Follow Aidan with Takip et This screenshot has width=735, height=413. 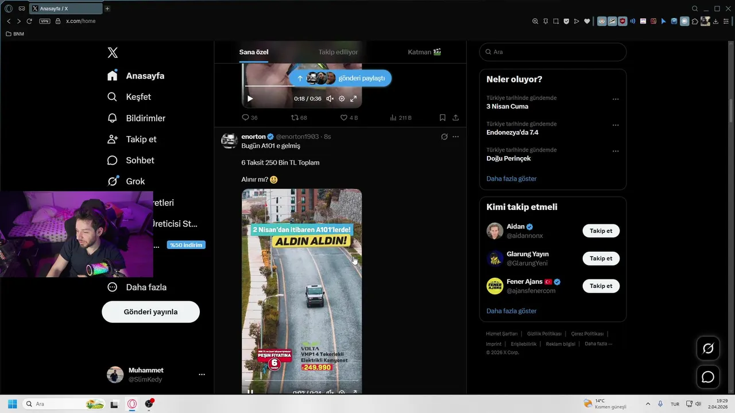click(x=601, y=231)
